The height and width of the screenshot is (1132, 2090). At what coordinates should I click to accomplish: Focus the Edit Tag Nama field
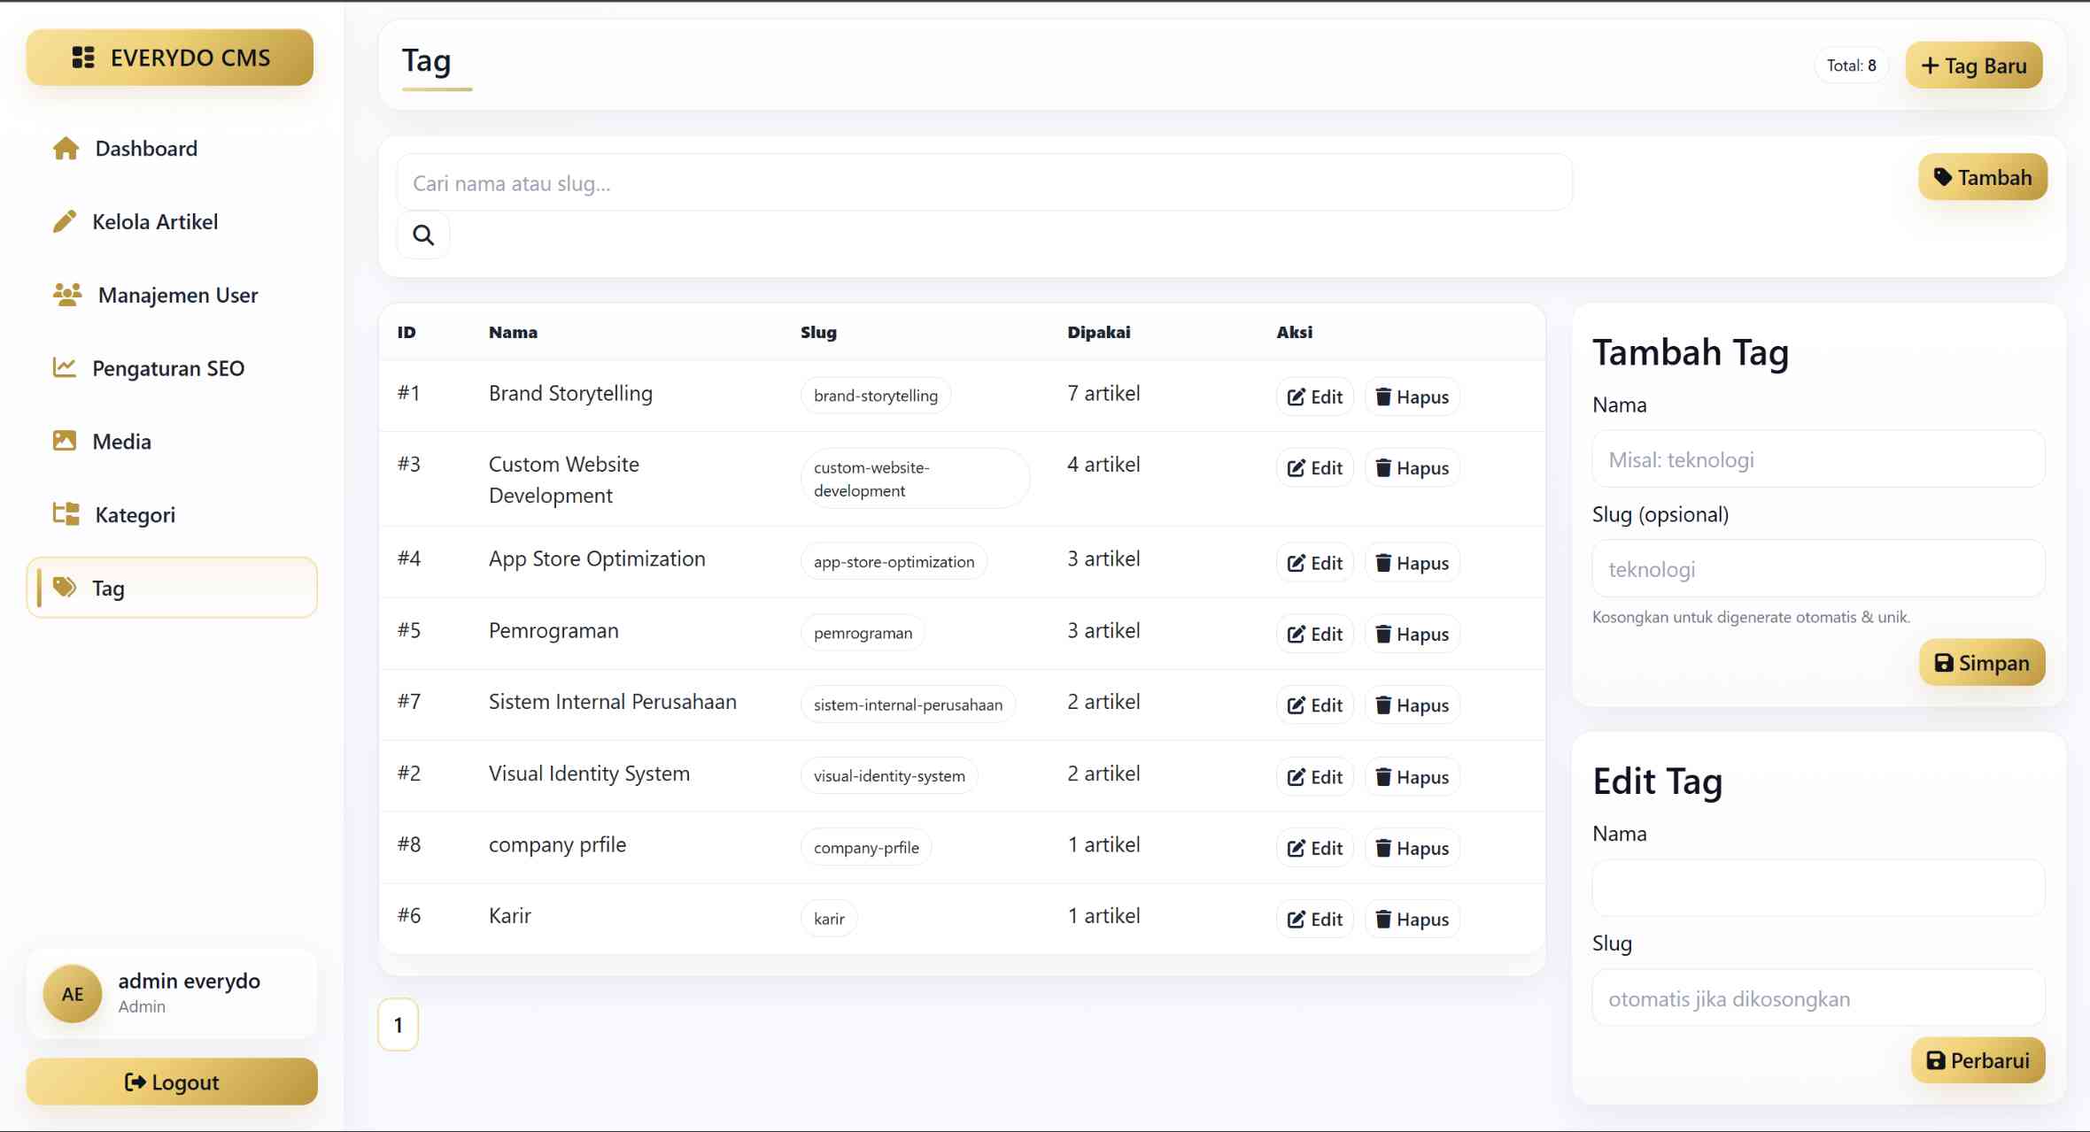click(1818, 888)
